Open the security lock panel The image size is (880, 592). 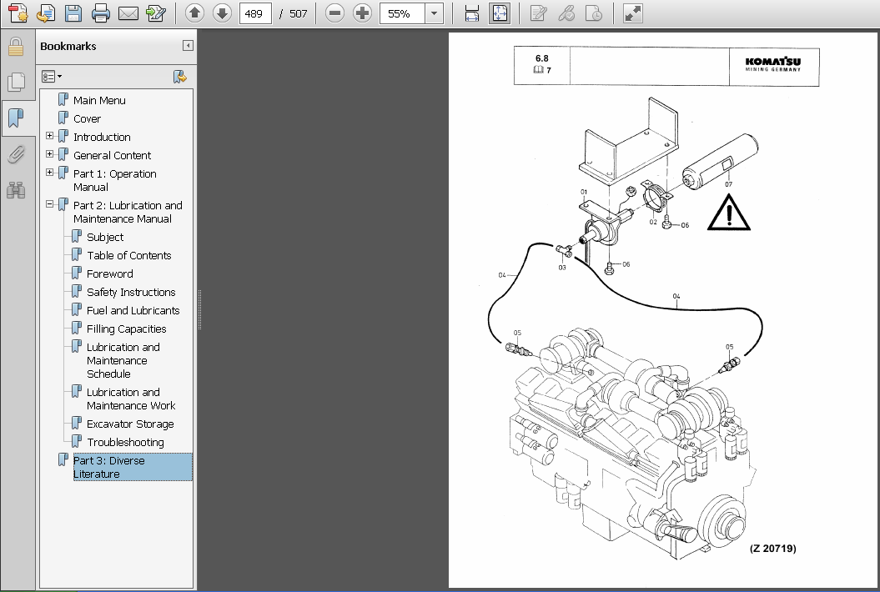click(17, 47)
